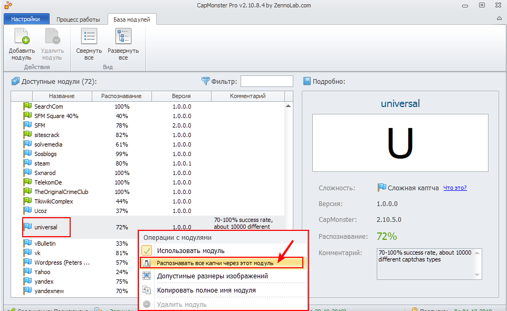This screenshot has height=311, width=507.
Task: Sort the list by Название column
Action: click(62, 96)
